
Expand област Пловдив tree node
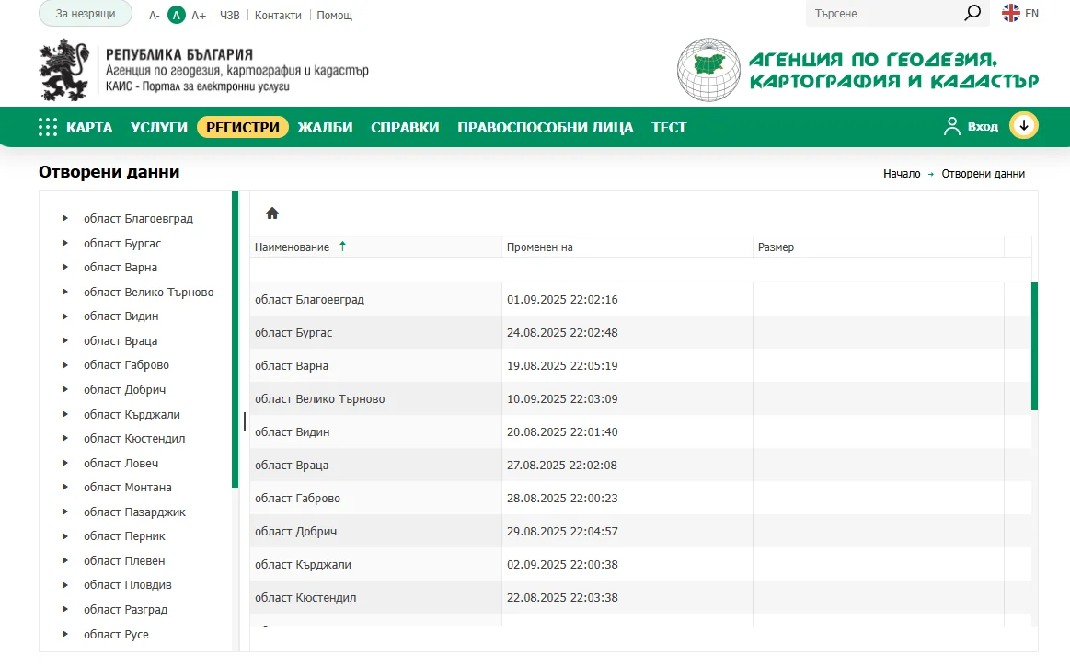click(65, 585)
